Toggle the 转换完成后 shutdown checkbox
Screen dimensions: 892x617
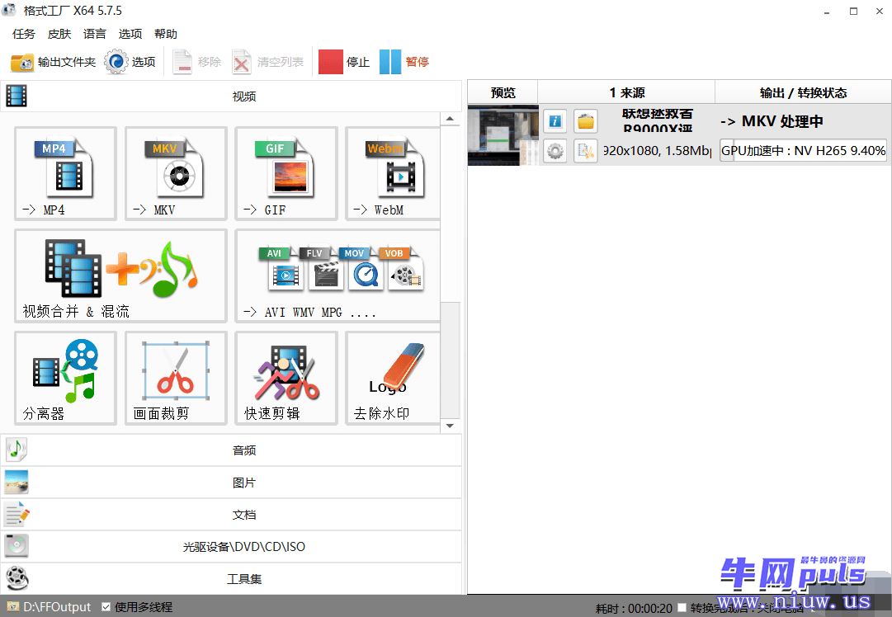coord(682,608)
